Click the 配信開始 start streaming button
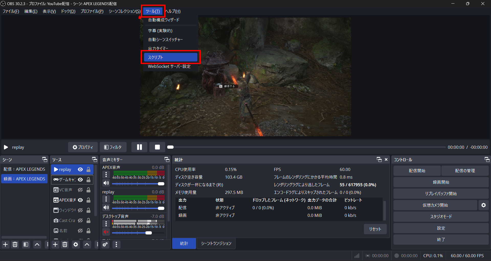The height and width of the screenshot is (261, 491). (417, 171)
